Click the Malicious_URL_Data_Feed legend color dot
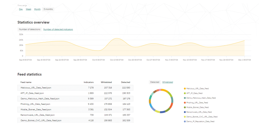The image size is (259, 125). [x=185, y=89]
